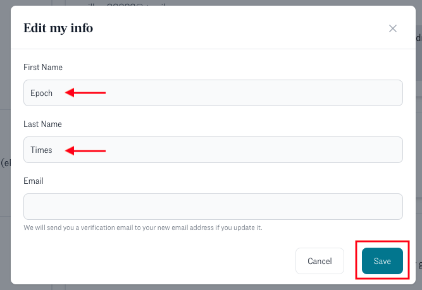Click the red arrow beside Epoch
This screenshot has width=422, height=290.
(86, 93)
